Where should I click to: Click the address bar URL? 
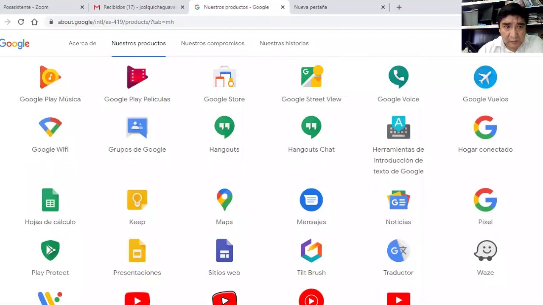pyautogui.click(x=116, y=22)
